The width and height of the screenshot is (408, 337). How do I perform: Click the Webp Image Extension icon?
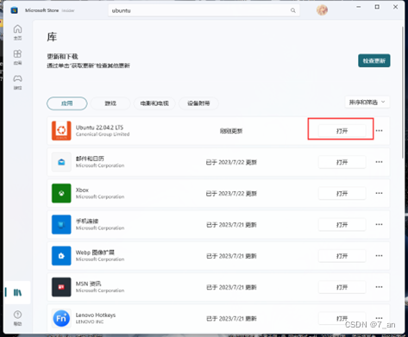61,256
